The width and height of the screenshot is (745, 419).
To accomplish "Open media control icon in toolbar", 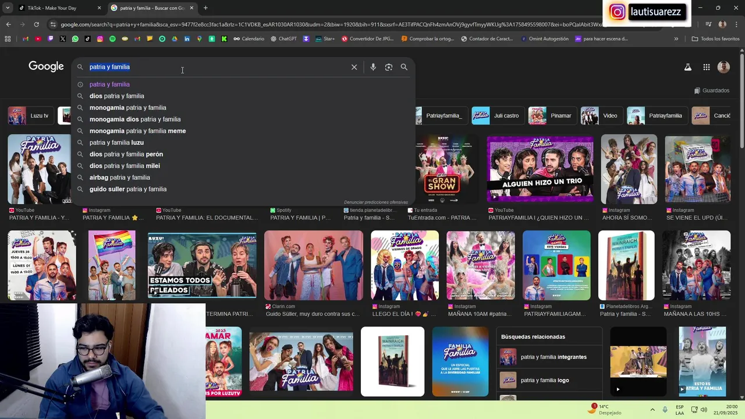I will [x=708, y=24].
